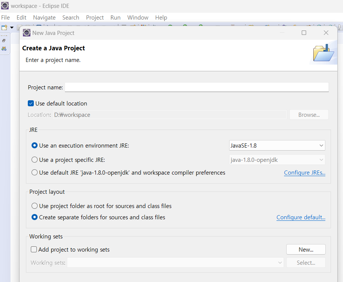The width and height of the screenshot is (343, 282).
Task: Open the dropdown arrow beside the New icon
Action: (12, 27)
